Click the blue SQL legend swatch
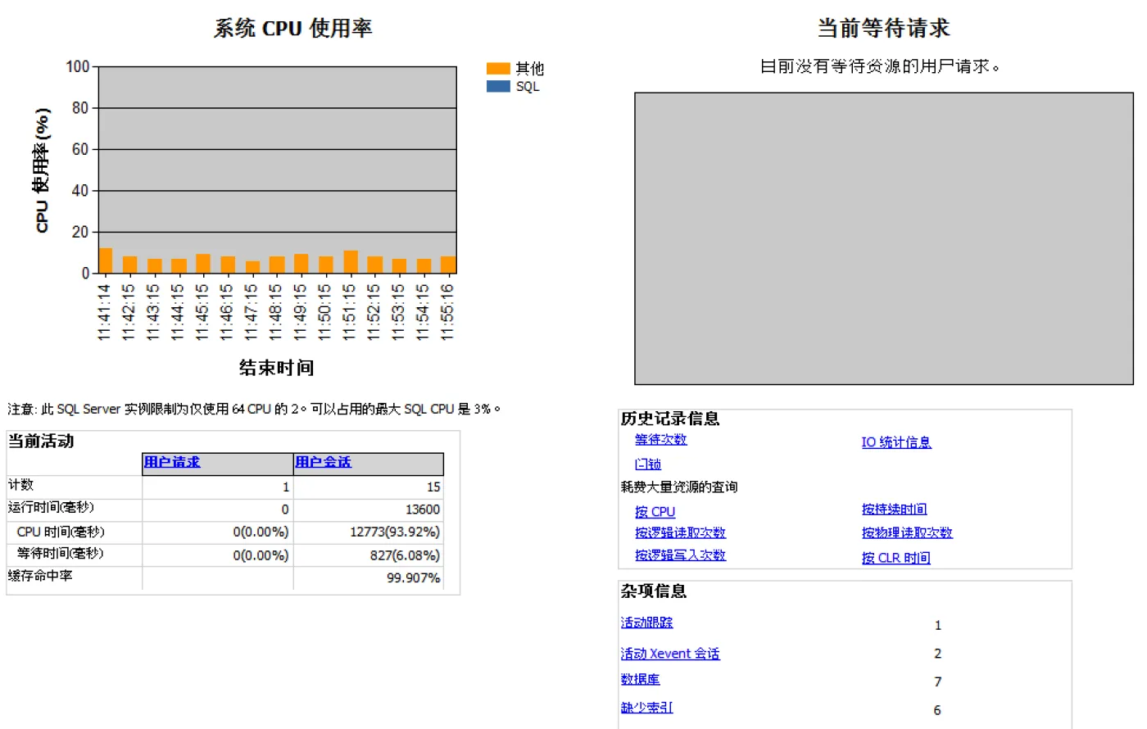1147x729 pixels. click(x=498, y=86)
